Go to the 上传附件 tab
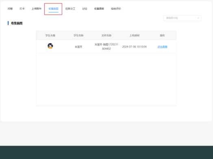The height and width of the screenshot is (159, 213). coord(37,9)
